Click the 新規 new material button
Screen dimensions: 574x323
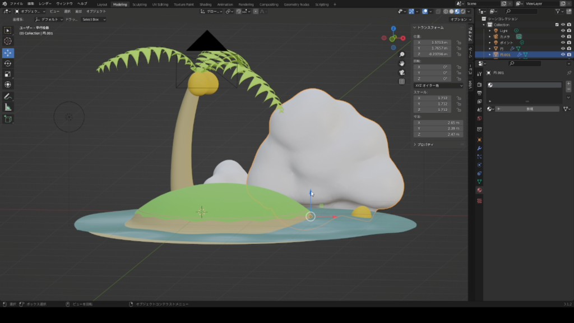(x=528, y=108)
